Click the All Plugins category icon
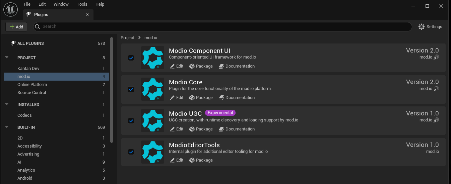Image resolution: width=451 pixels, height=184 pixels. pos(13,43)
